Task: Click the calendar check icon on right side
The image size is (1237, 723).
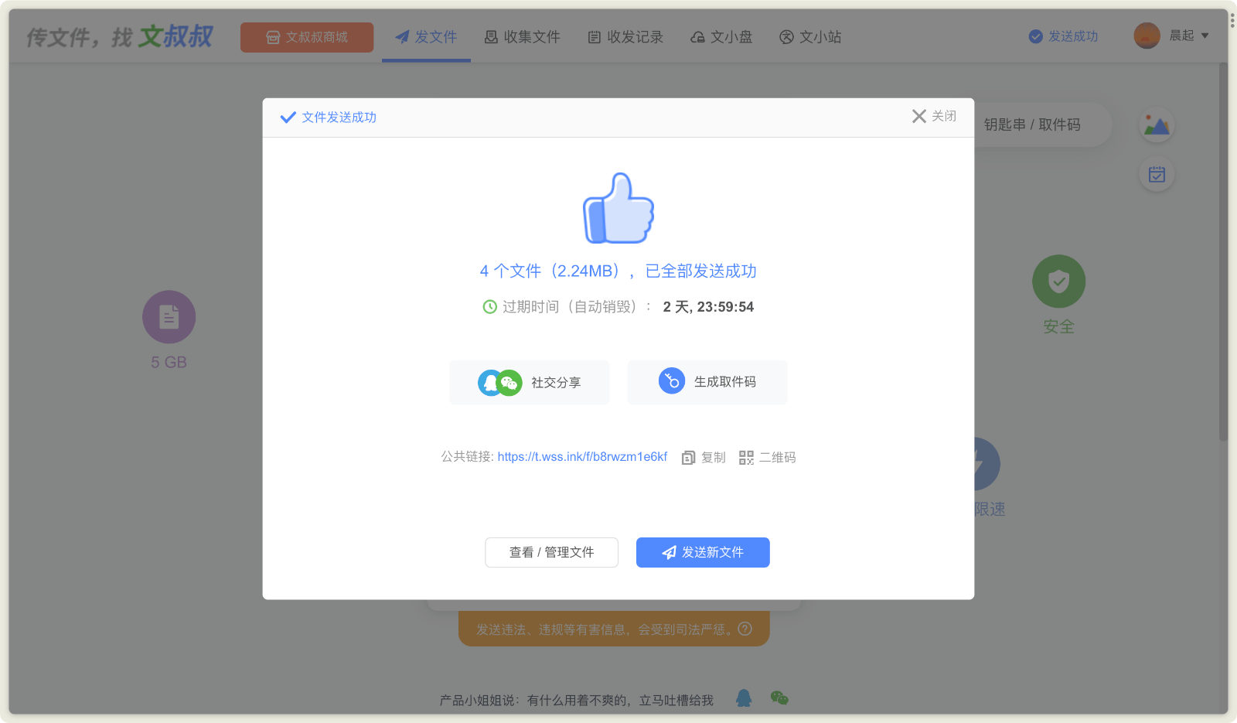Action: 1157,175
